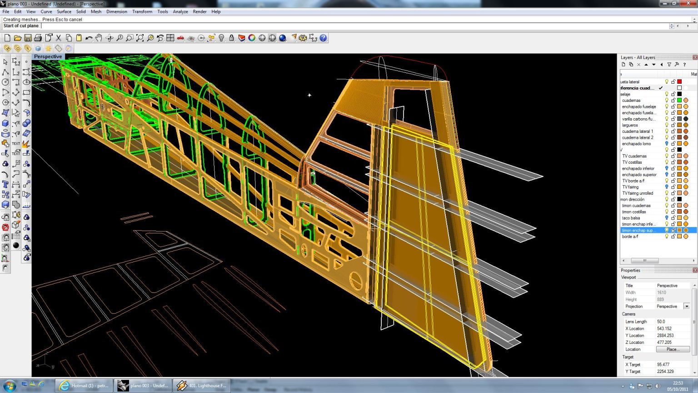Click the Save floppy disk icon
Image resolution: width=698 pixels, height=393 pixels.
coord(28,38)
